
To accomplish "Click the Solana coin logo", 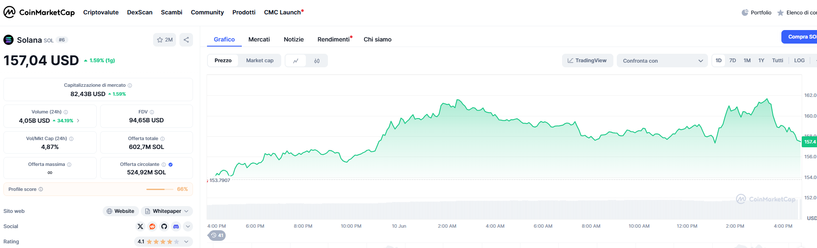I will pos(8,40).
